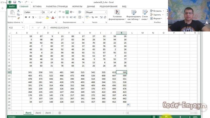Open the ФАЙЛ tab
Viewport: 210px width, 118px height.
[12, 7]
